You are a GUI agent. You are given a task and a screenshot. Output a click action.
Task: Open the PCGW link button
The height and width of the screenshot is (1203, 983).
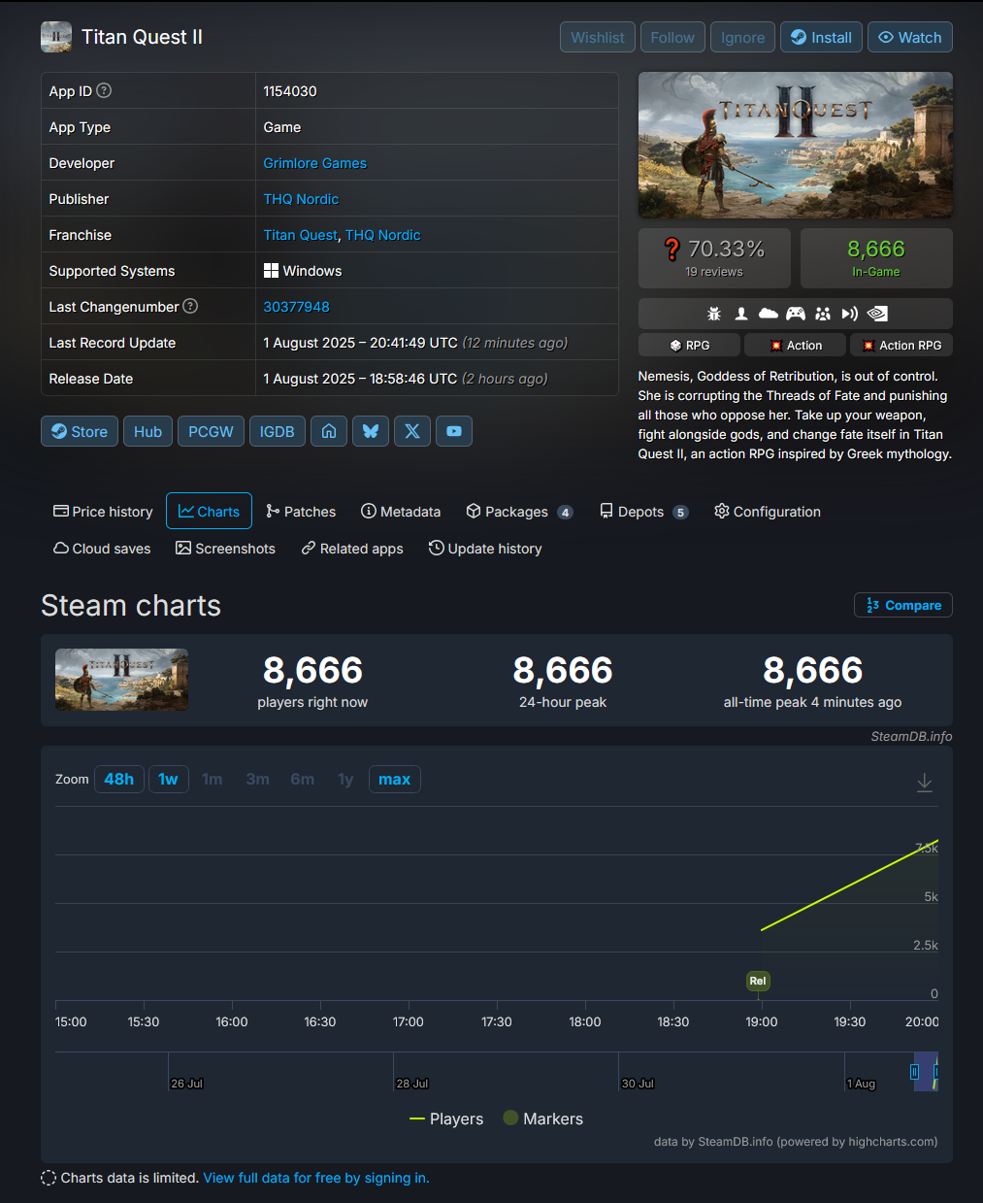click(211, 431)
